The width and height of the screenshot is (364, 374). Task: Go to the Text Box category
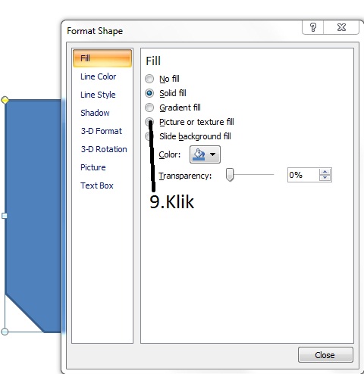97,185
